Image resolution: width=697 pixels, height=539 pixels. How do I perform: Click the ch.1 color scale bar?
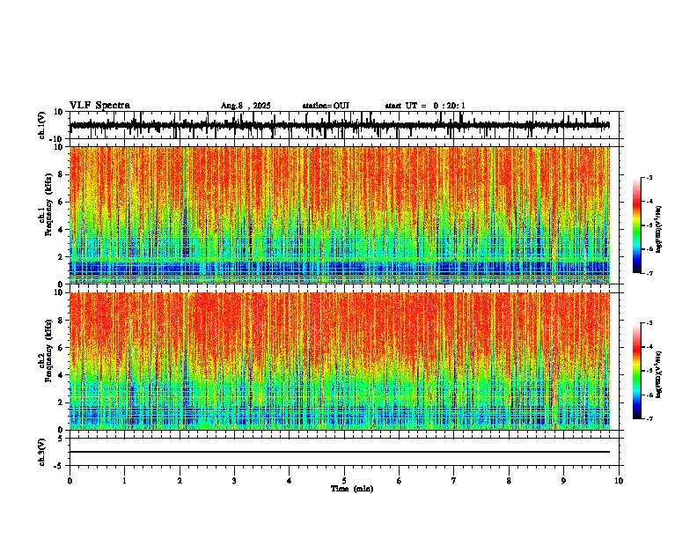(637, 225)
